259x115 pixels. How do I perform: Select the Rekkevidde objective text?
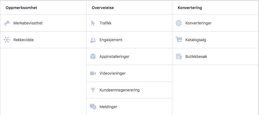click(x=24, y=40)
